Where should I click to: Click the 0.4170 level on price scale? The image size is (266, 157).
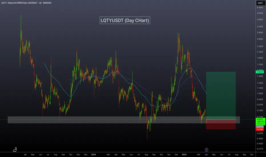(x=260, y=149)
